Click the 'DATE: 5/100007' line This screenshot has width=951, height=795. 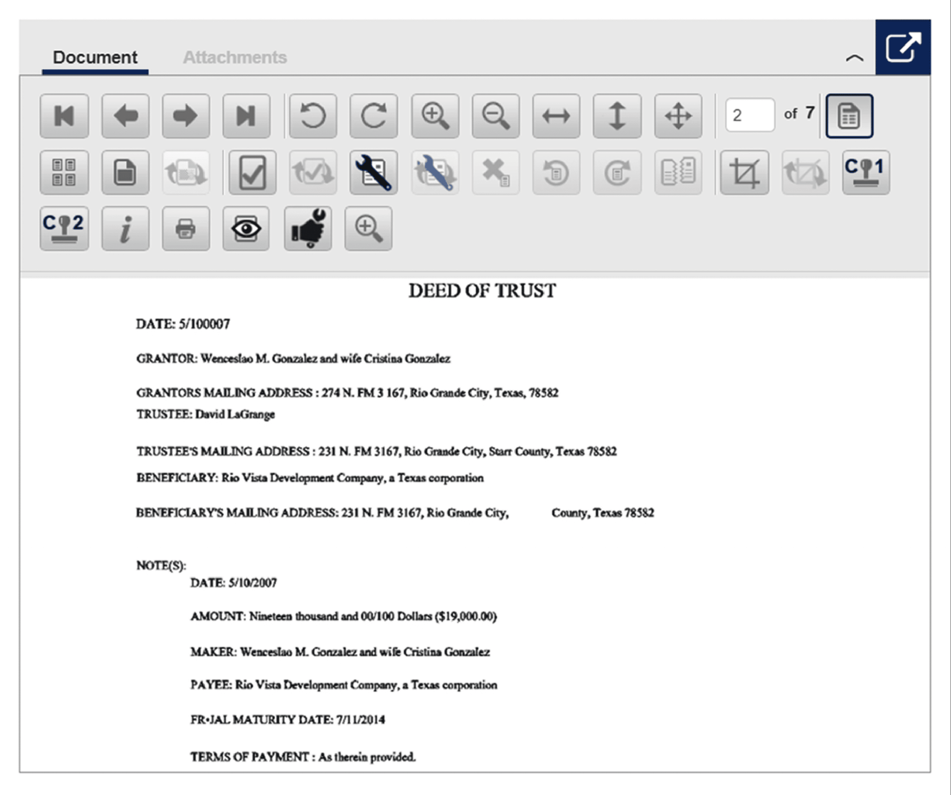183,324
